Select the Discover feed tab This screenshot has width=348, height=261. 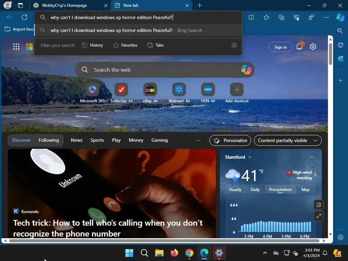coord(21,140)
